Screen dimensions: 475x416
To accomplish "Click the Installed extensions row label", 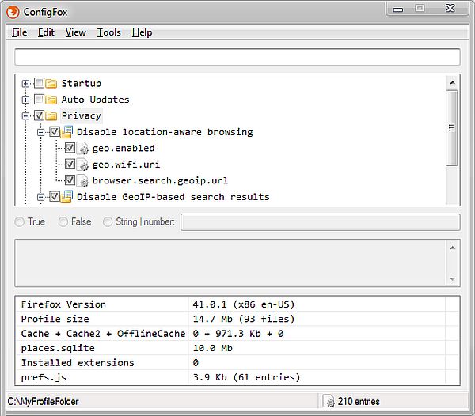I will [78, 362].
